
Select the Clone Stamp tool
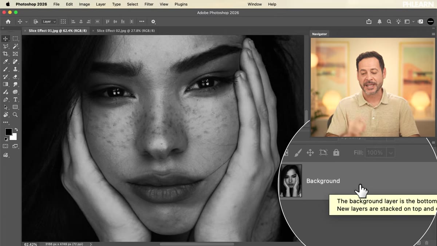[15, 69]
